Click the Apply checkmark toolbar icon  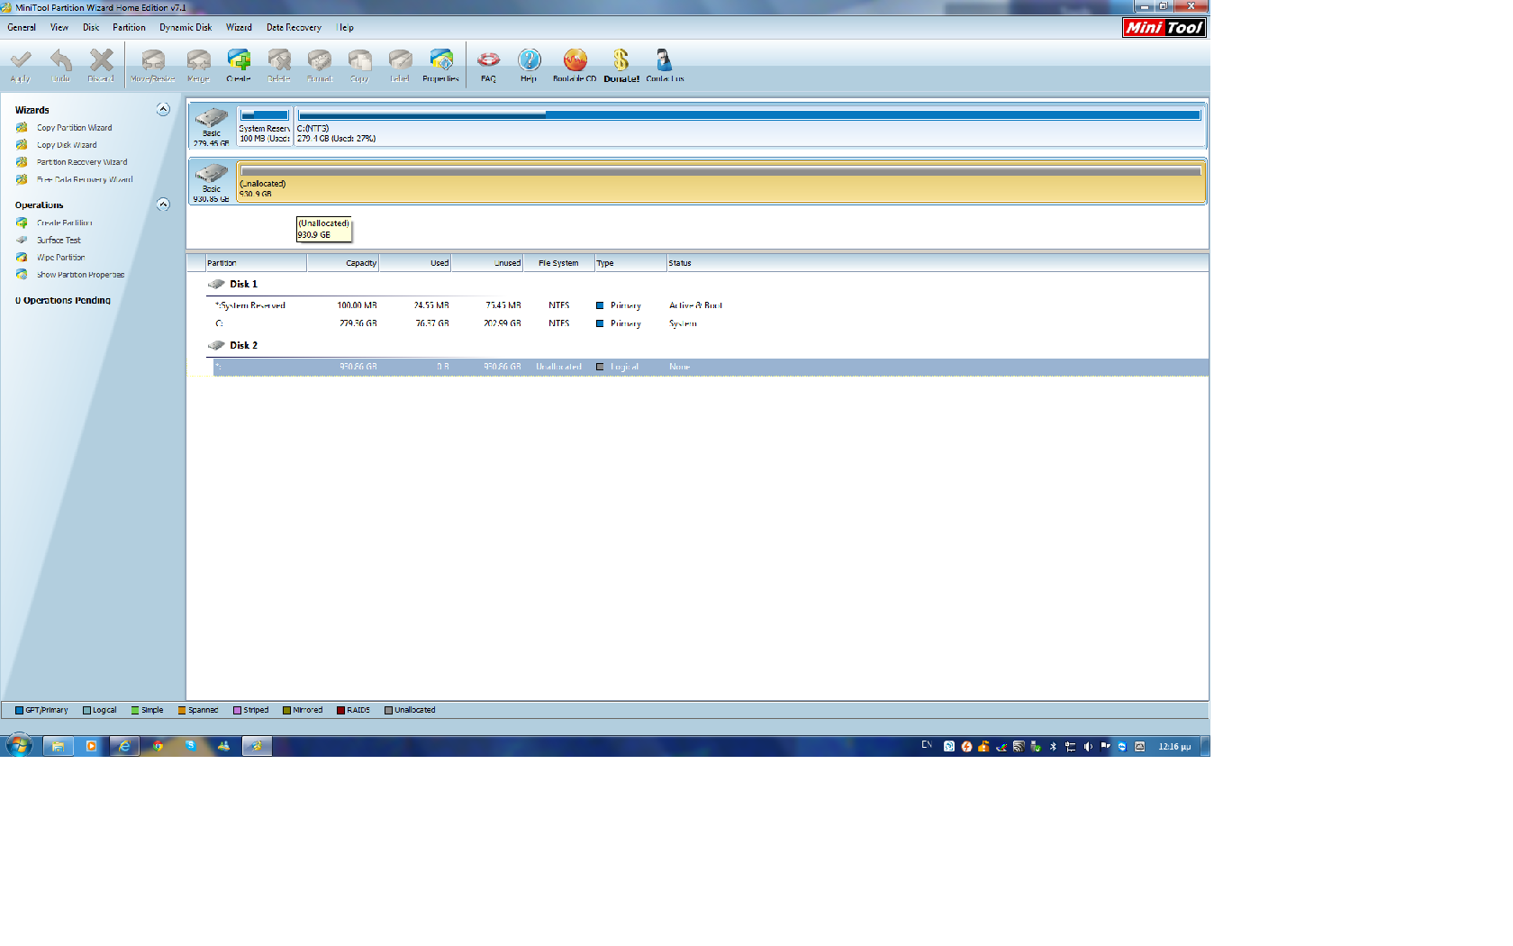(21, 65)
